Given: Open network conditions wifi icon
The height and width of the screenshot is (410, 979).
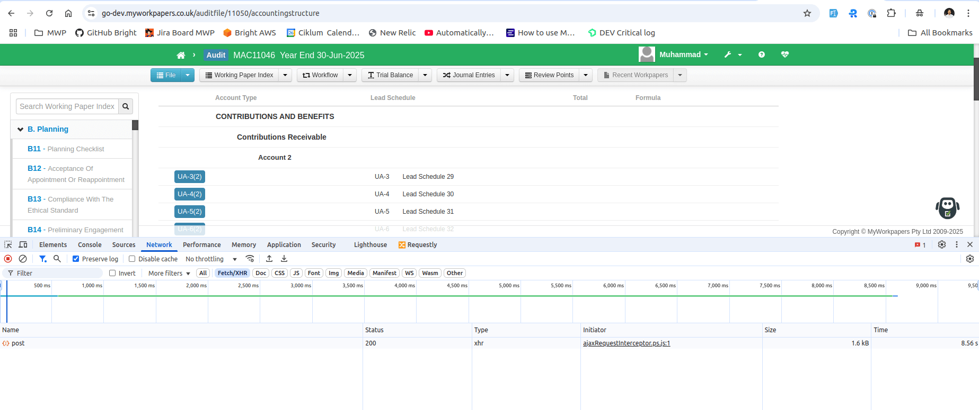Looking at the screenshot, I should 250,259.
